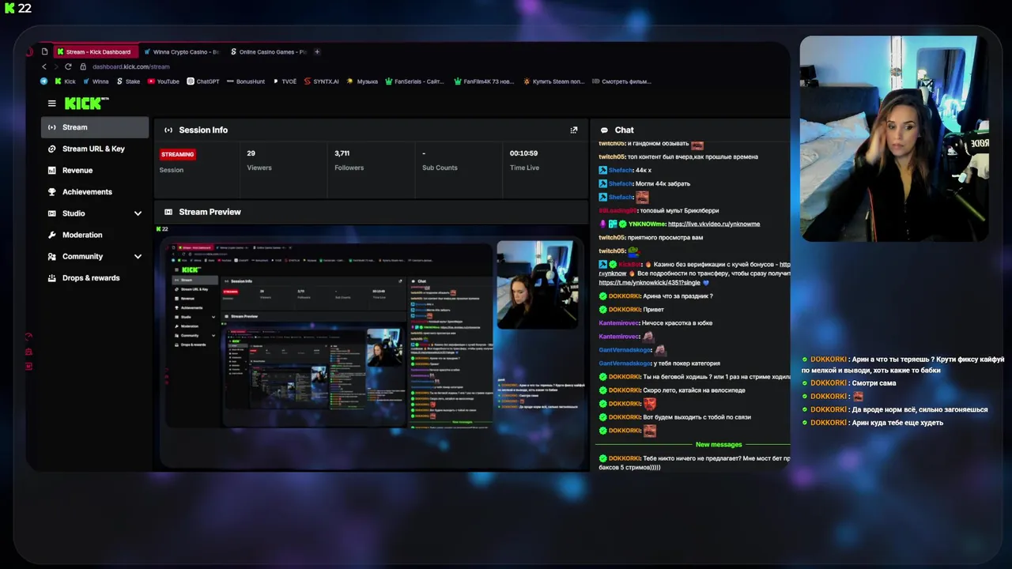Click the webcam overlay video

pyautogui.click(x=894, y=138)
